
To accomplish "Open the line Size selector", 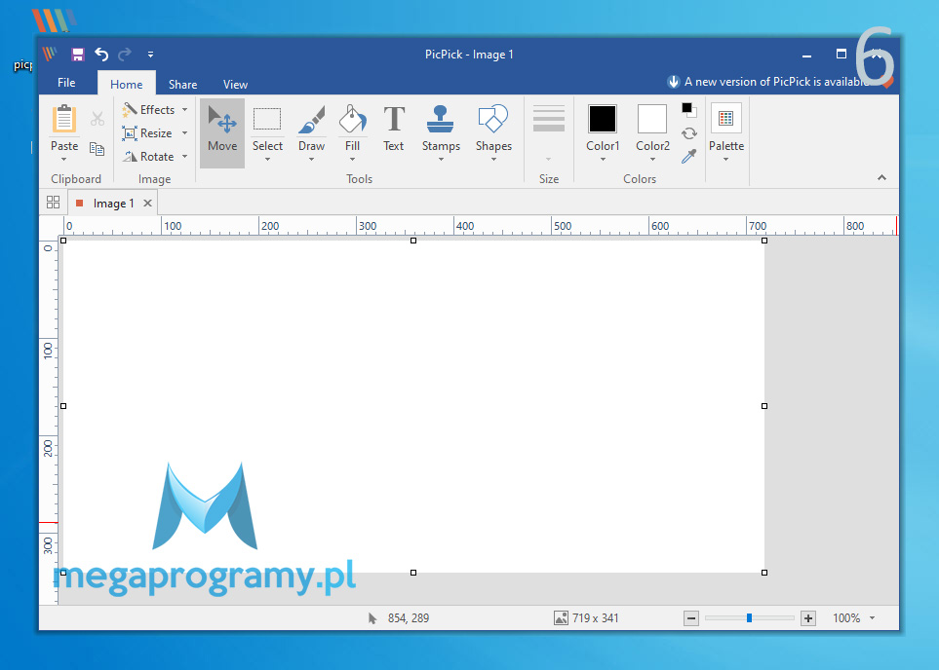I will (549, 132).
